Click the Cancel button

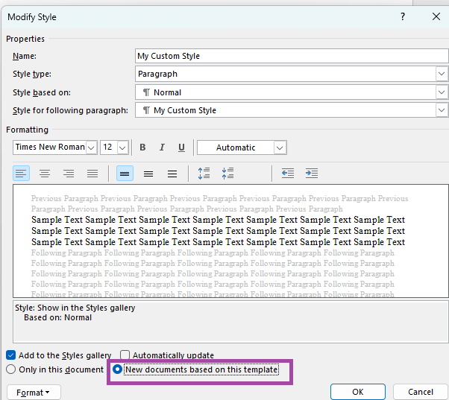(421, 392)
